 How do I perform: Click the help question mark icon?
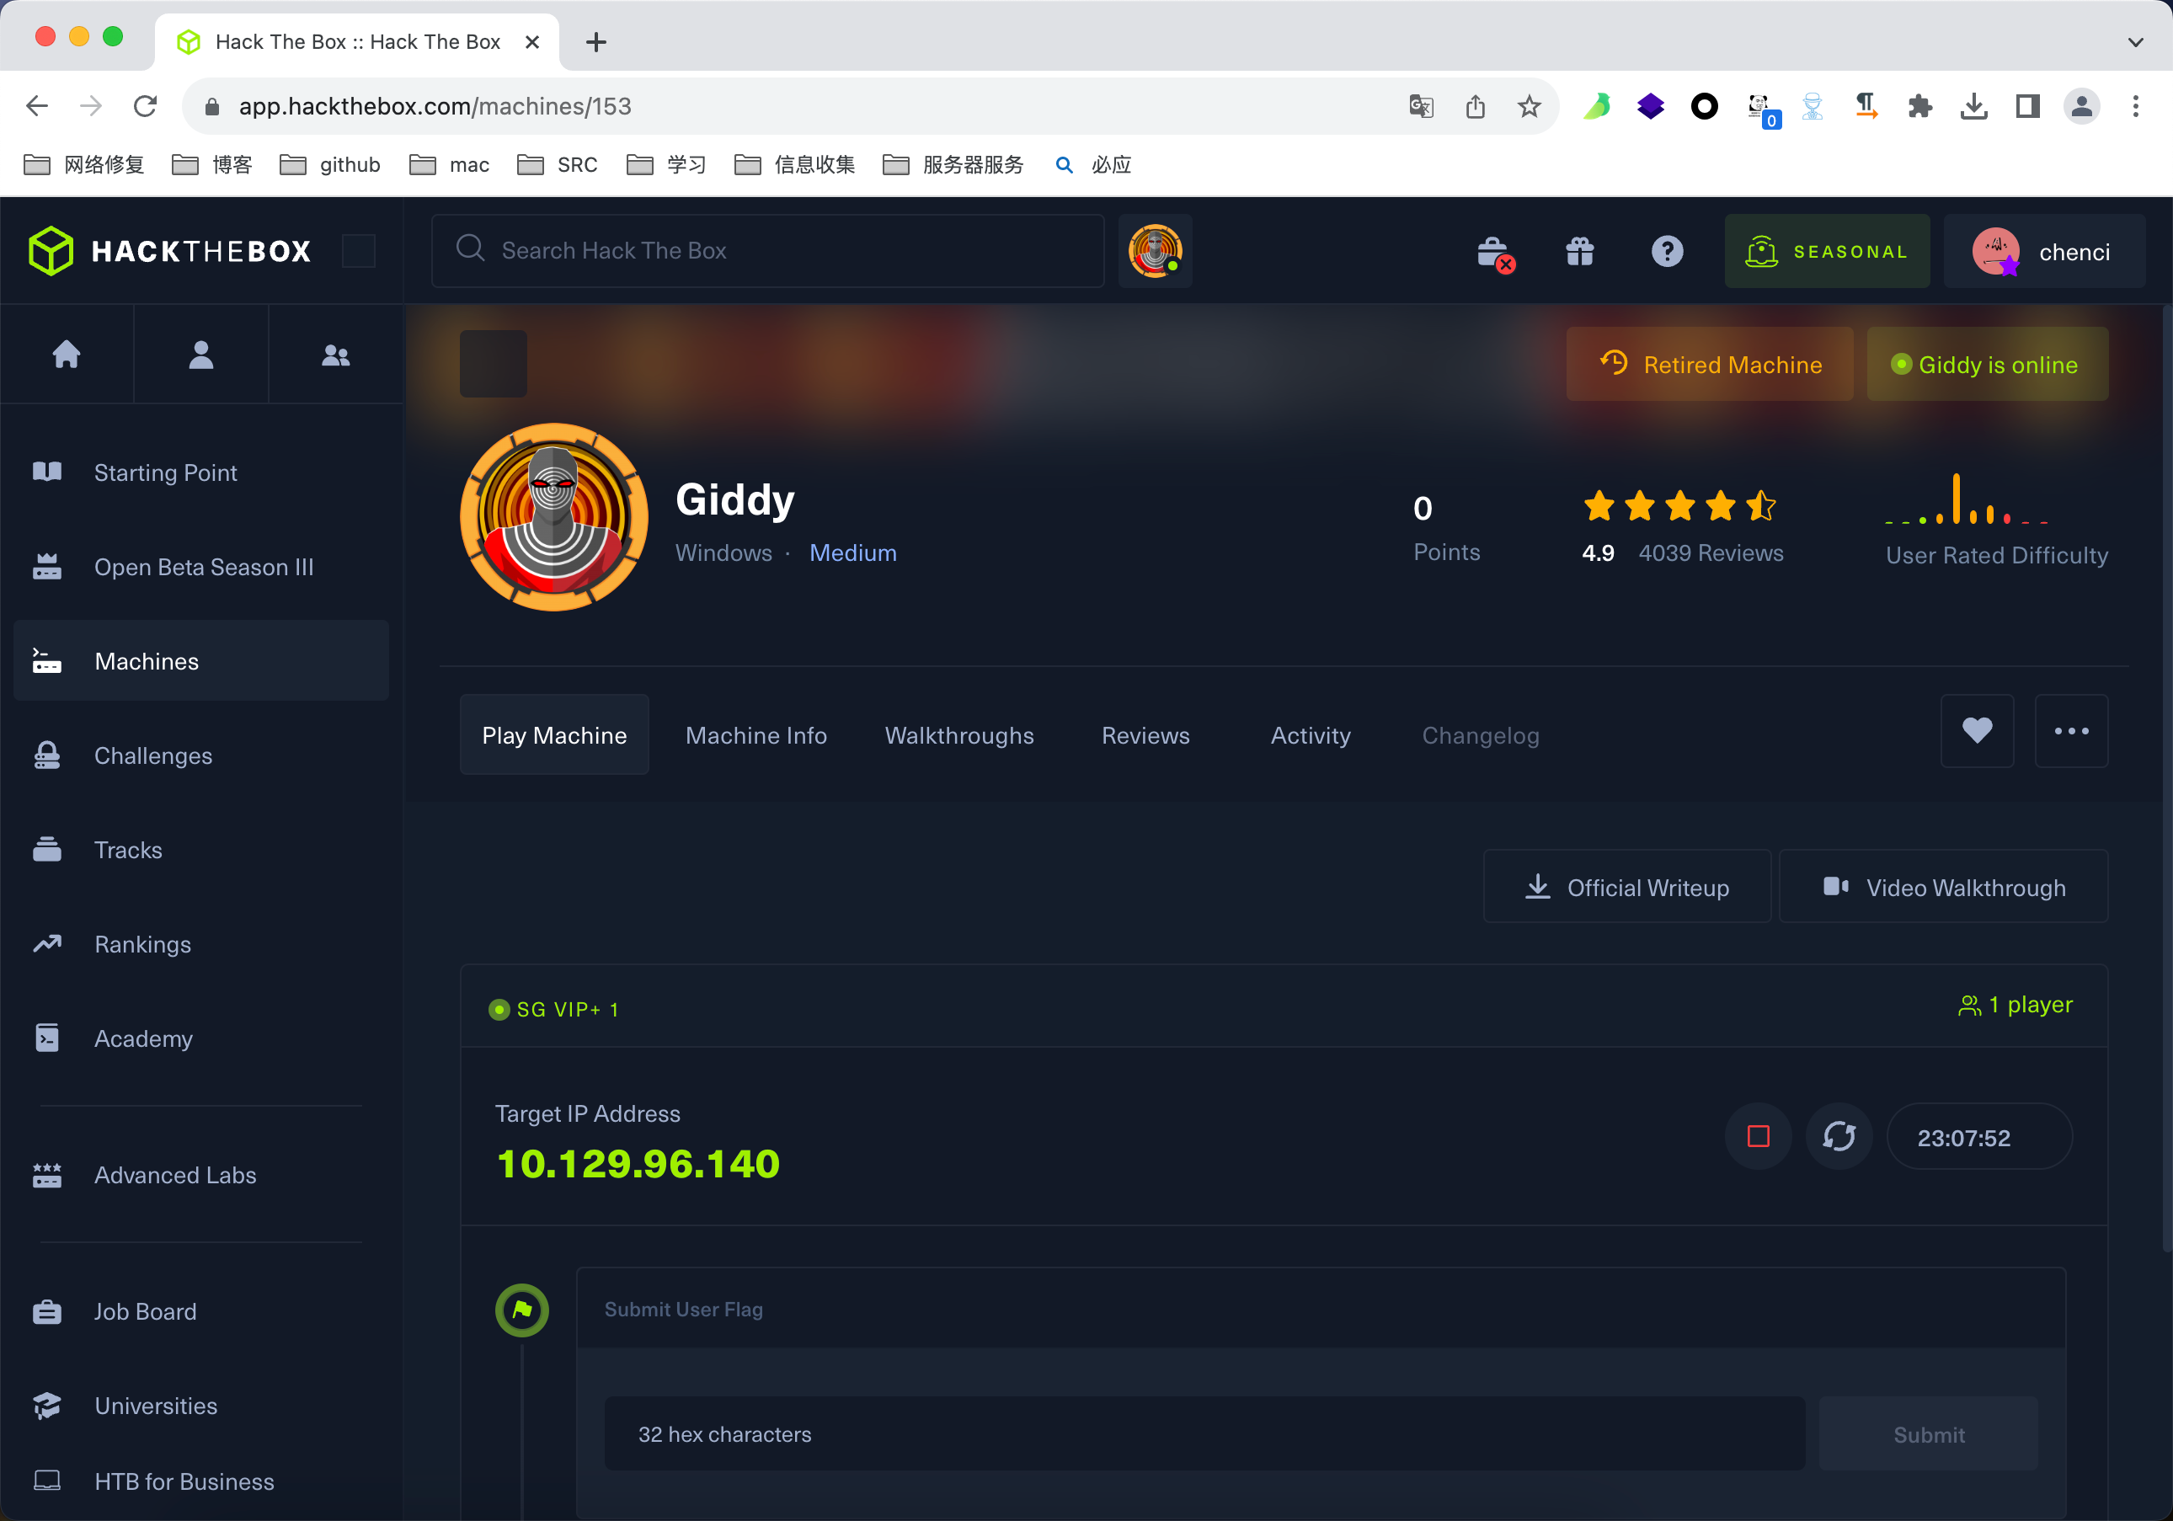coord(1667,251)
